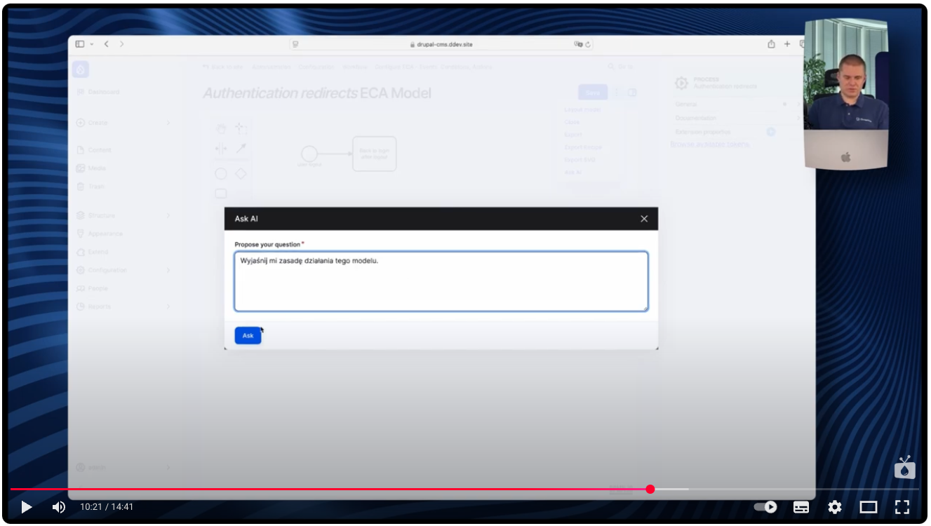
Task: Click inside the Propose your question field
Action: [x=441, y=281]
